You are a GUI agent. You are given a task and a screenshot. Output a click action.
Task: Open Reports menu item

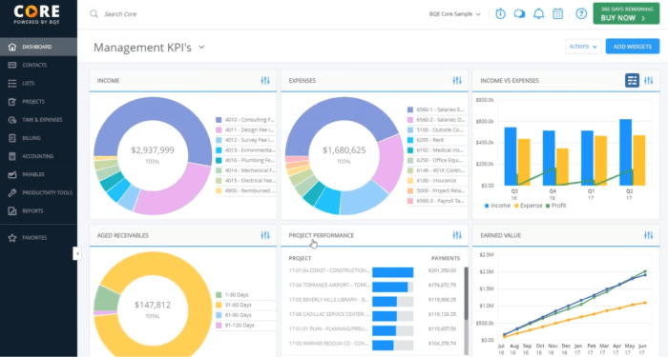[38, 210]
